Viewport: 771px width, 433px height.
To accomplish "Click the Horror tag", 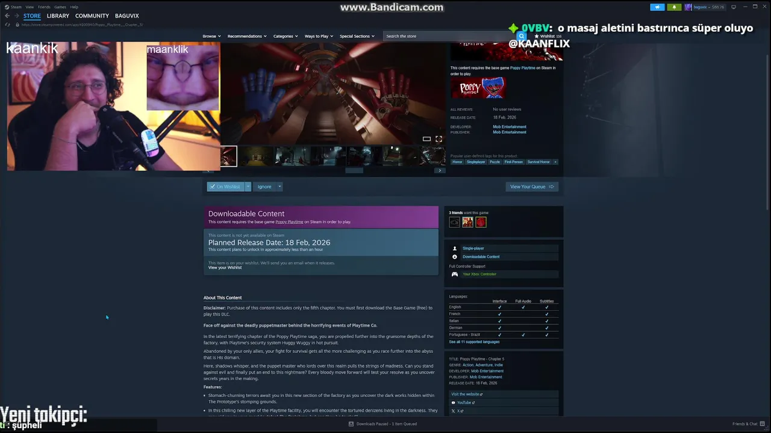I will point(458,162).
